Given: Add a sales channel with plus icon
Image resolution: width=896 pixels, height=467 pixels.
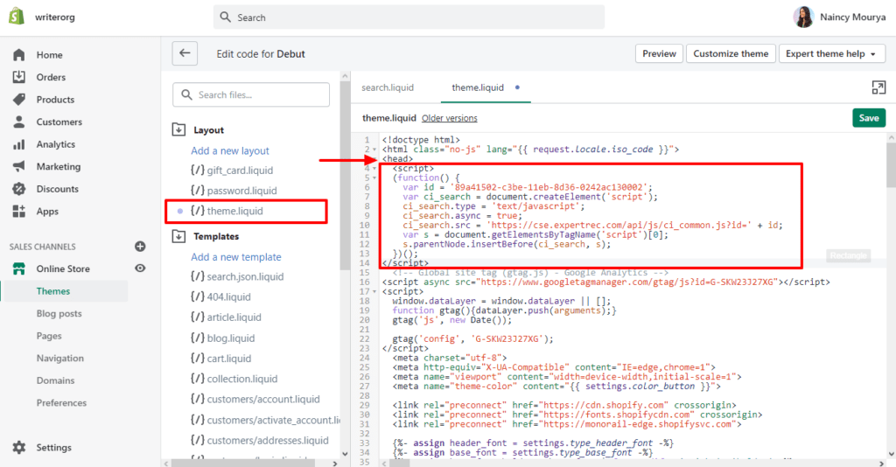Looking at the screenshot, I should pyautogui.click(x=140, y=247).
